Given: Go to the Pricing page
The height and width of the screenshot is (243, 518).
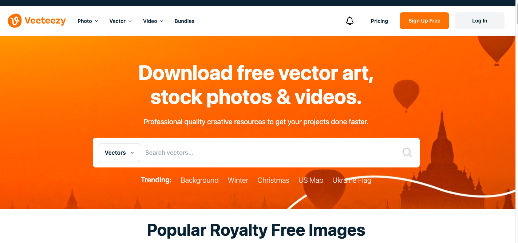Looking at the screenshot, I should pyautogui.click(x=379, y=21).
